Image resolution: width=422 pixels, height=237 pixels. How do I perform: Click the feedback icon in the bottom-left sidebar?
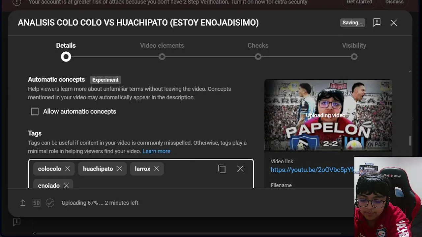[17, 222]
